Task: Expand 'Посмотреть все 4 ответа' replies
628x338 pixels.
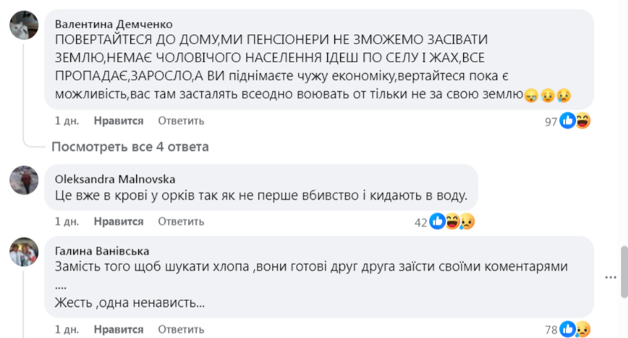Action: (x=130, y=147)
